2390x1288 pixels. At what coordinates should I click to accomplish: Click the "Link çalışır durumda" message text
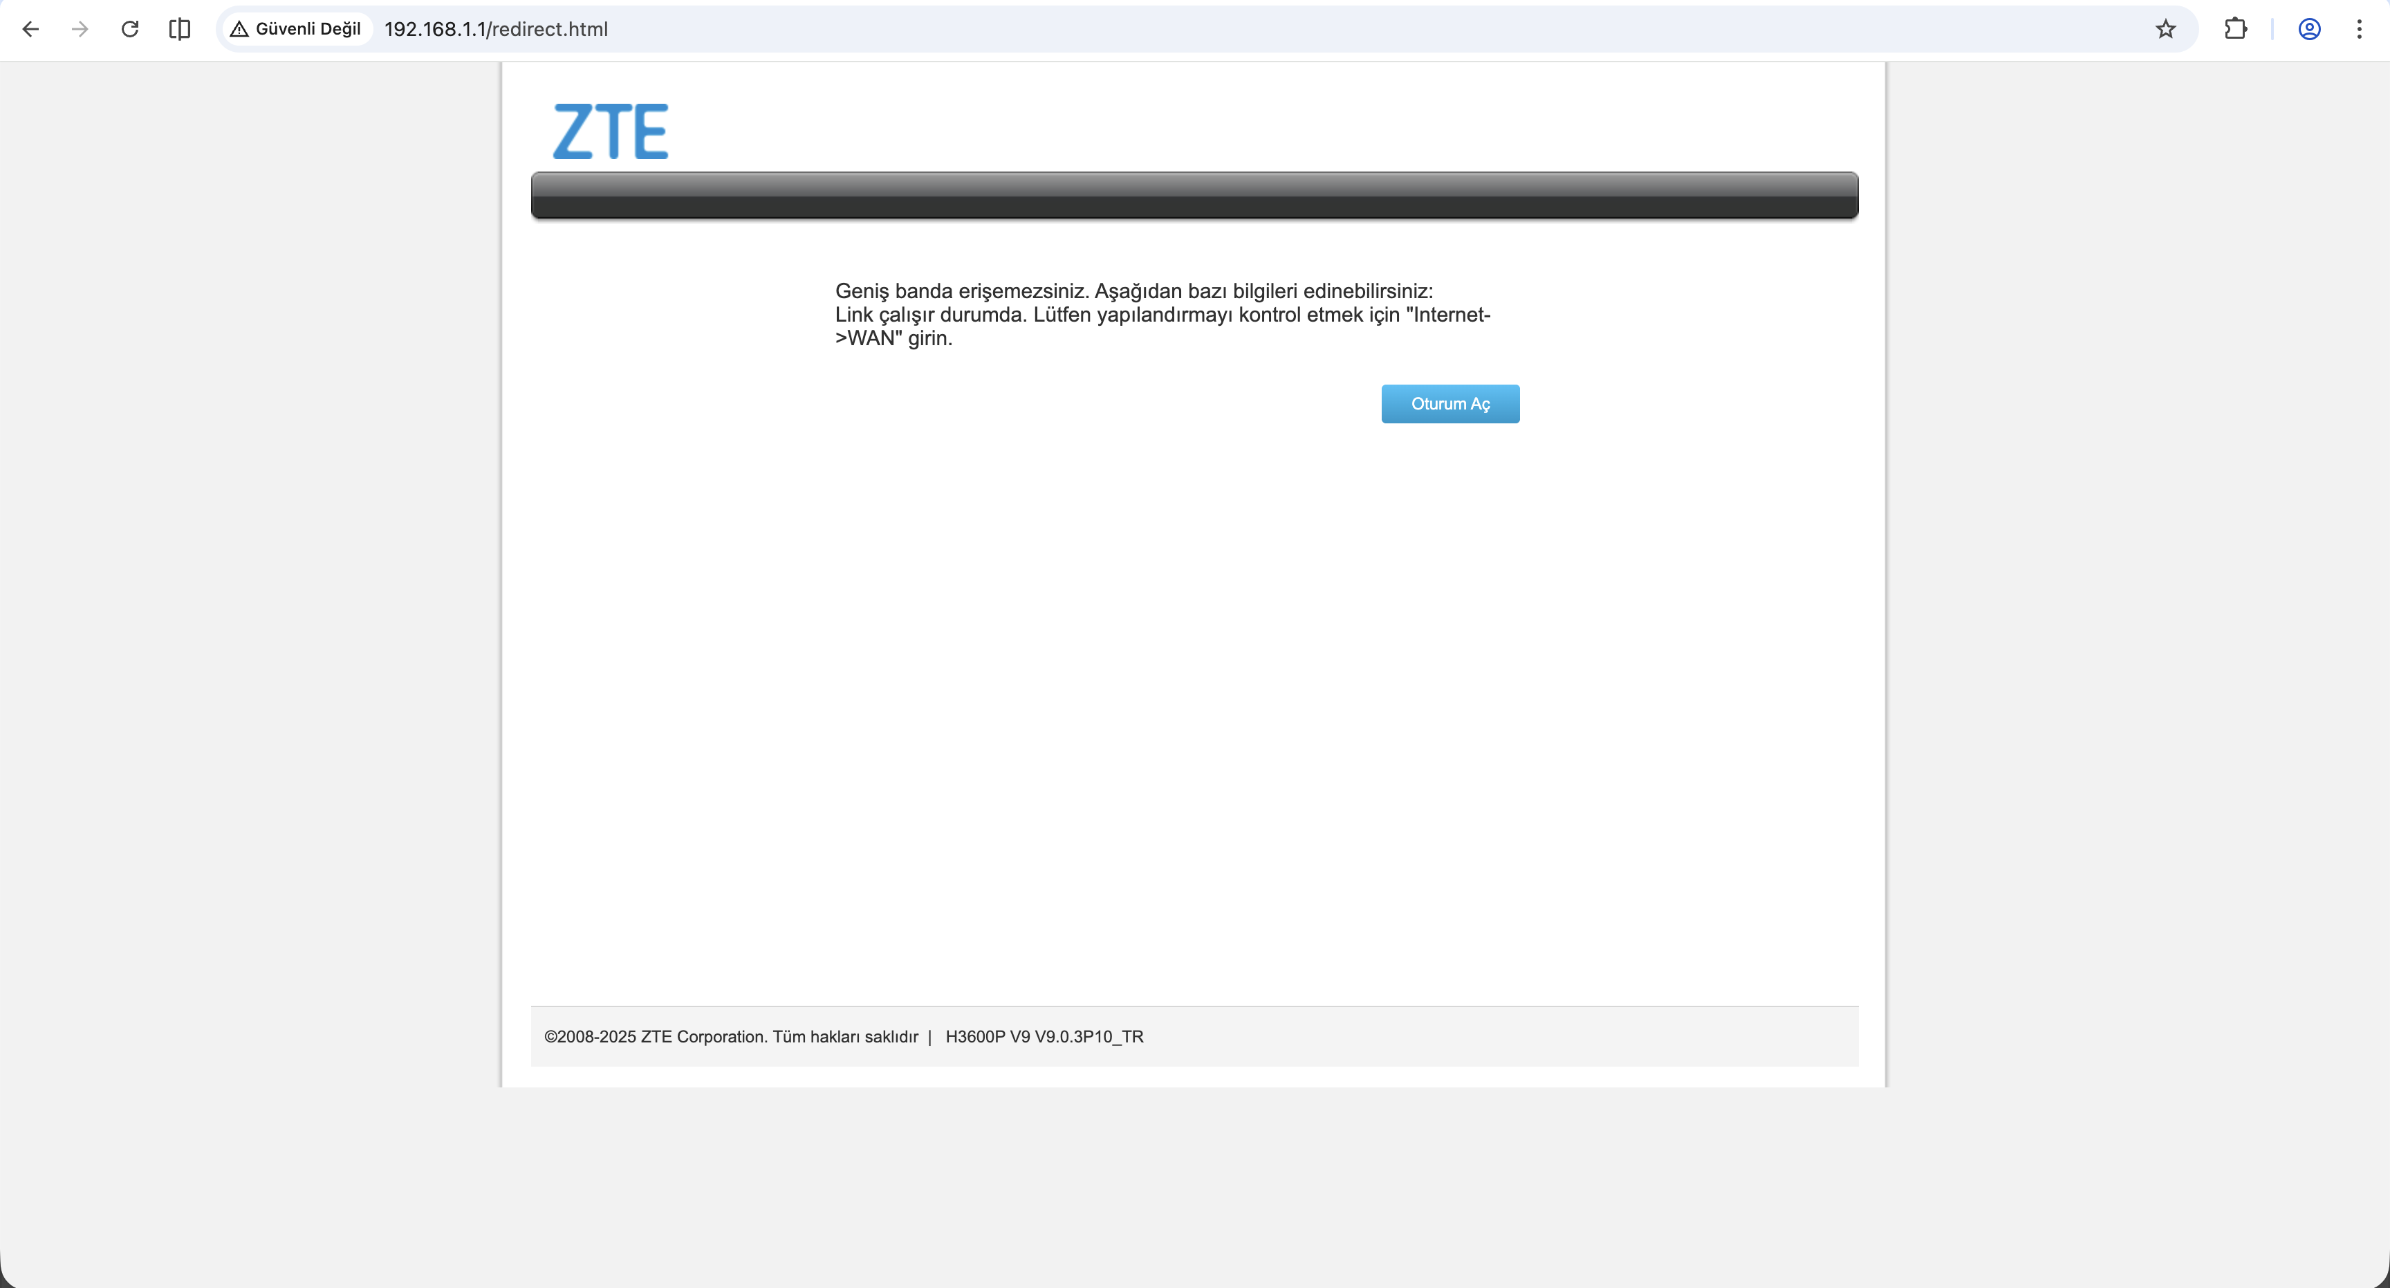coord(1162,326)
